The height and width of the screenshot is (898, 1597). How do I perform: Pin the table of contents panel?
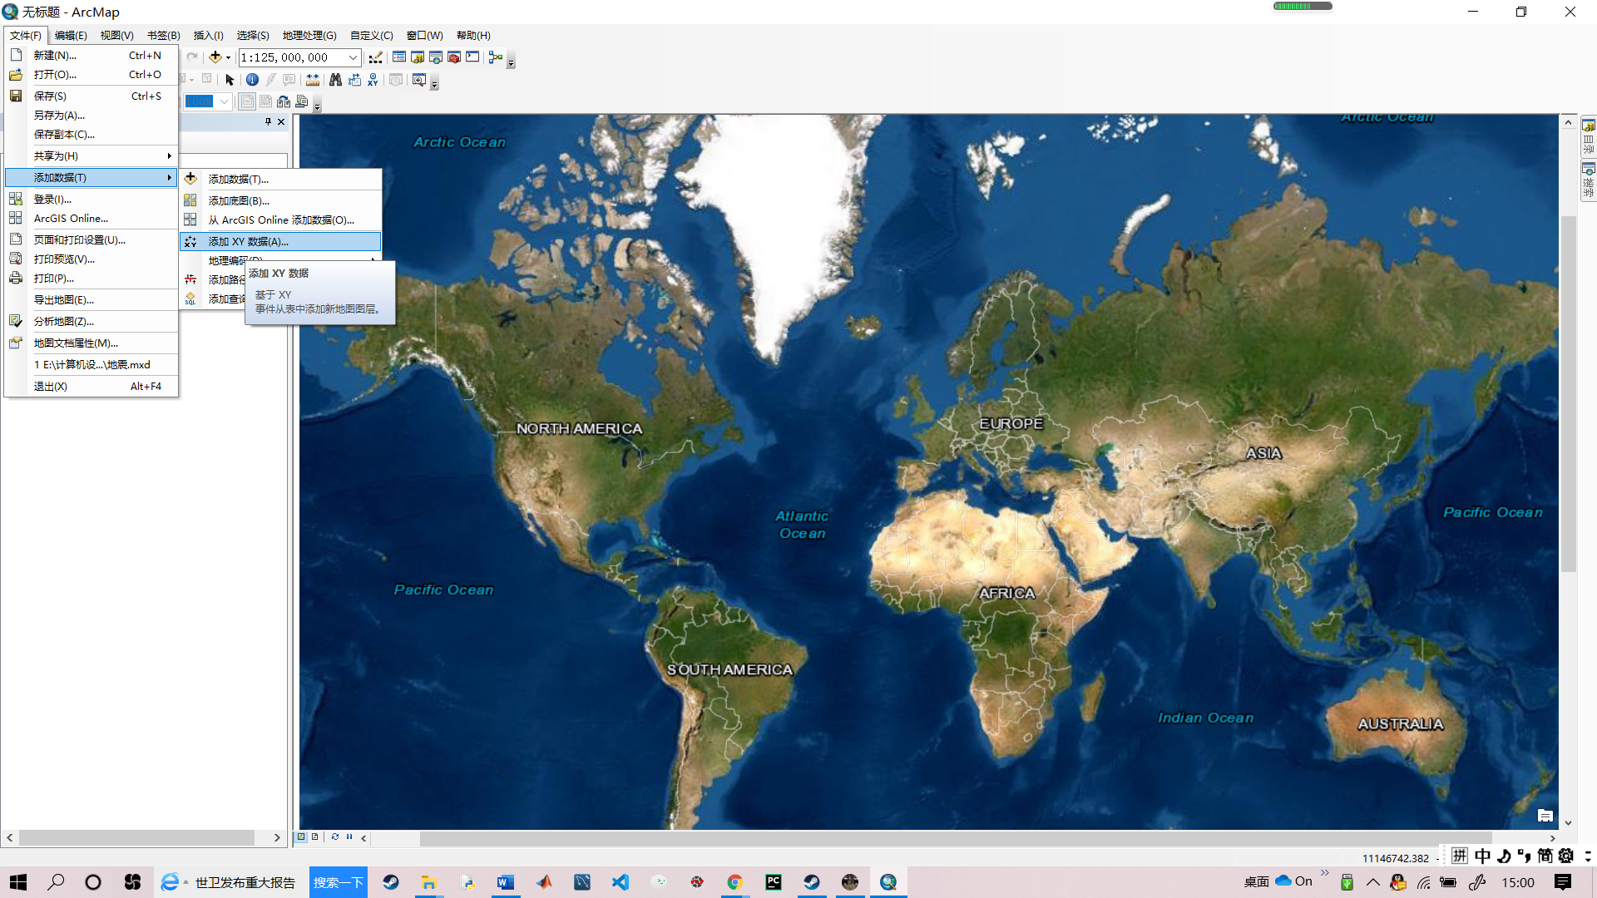tap(268, 121)
